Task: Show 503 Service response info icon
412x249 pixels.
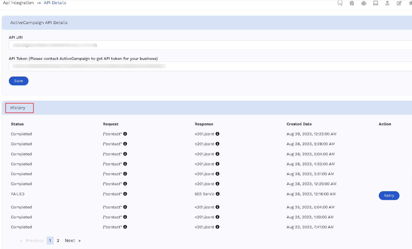Action: [x=218, y=194]
